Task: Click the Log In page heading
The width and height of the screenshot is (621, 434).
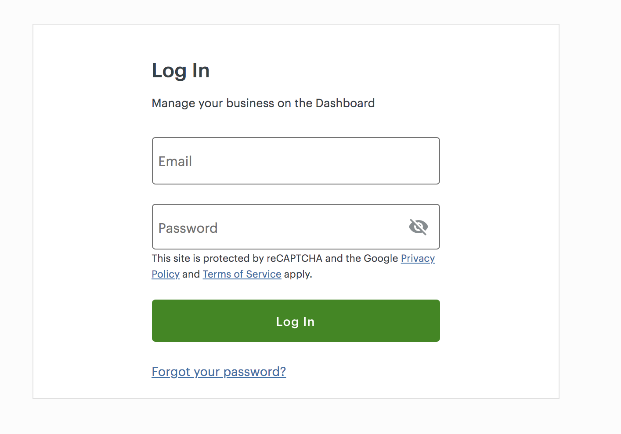Action: [x=181, y=71]
